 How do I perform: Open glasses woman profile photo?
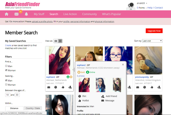coord(119,54)
